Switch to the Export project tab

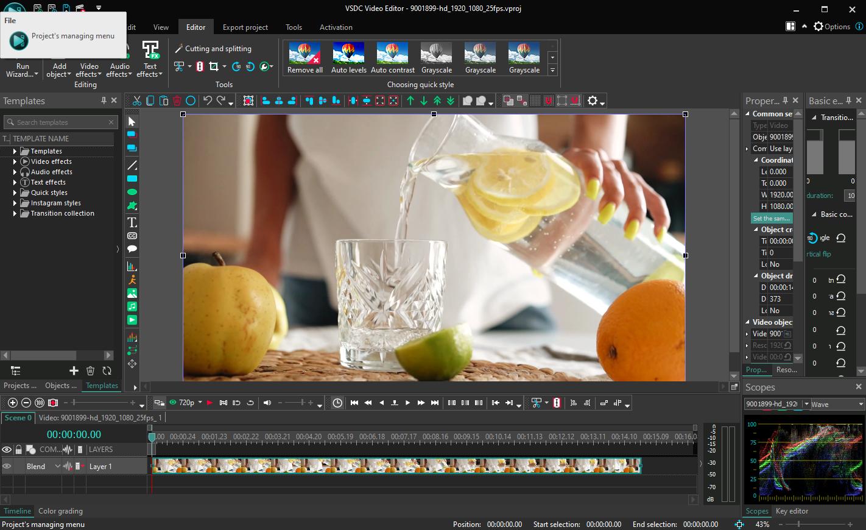tap(245, 27)
